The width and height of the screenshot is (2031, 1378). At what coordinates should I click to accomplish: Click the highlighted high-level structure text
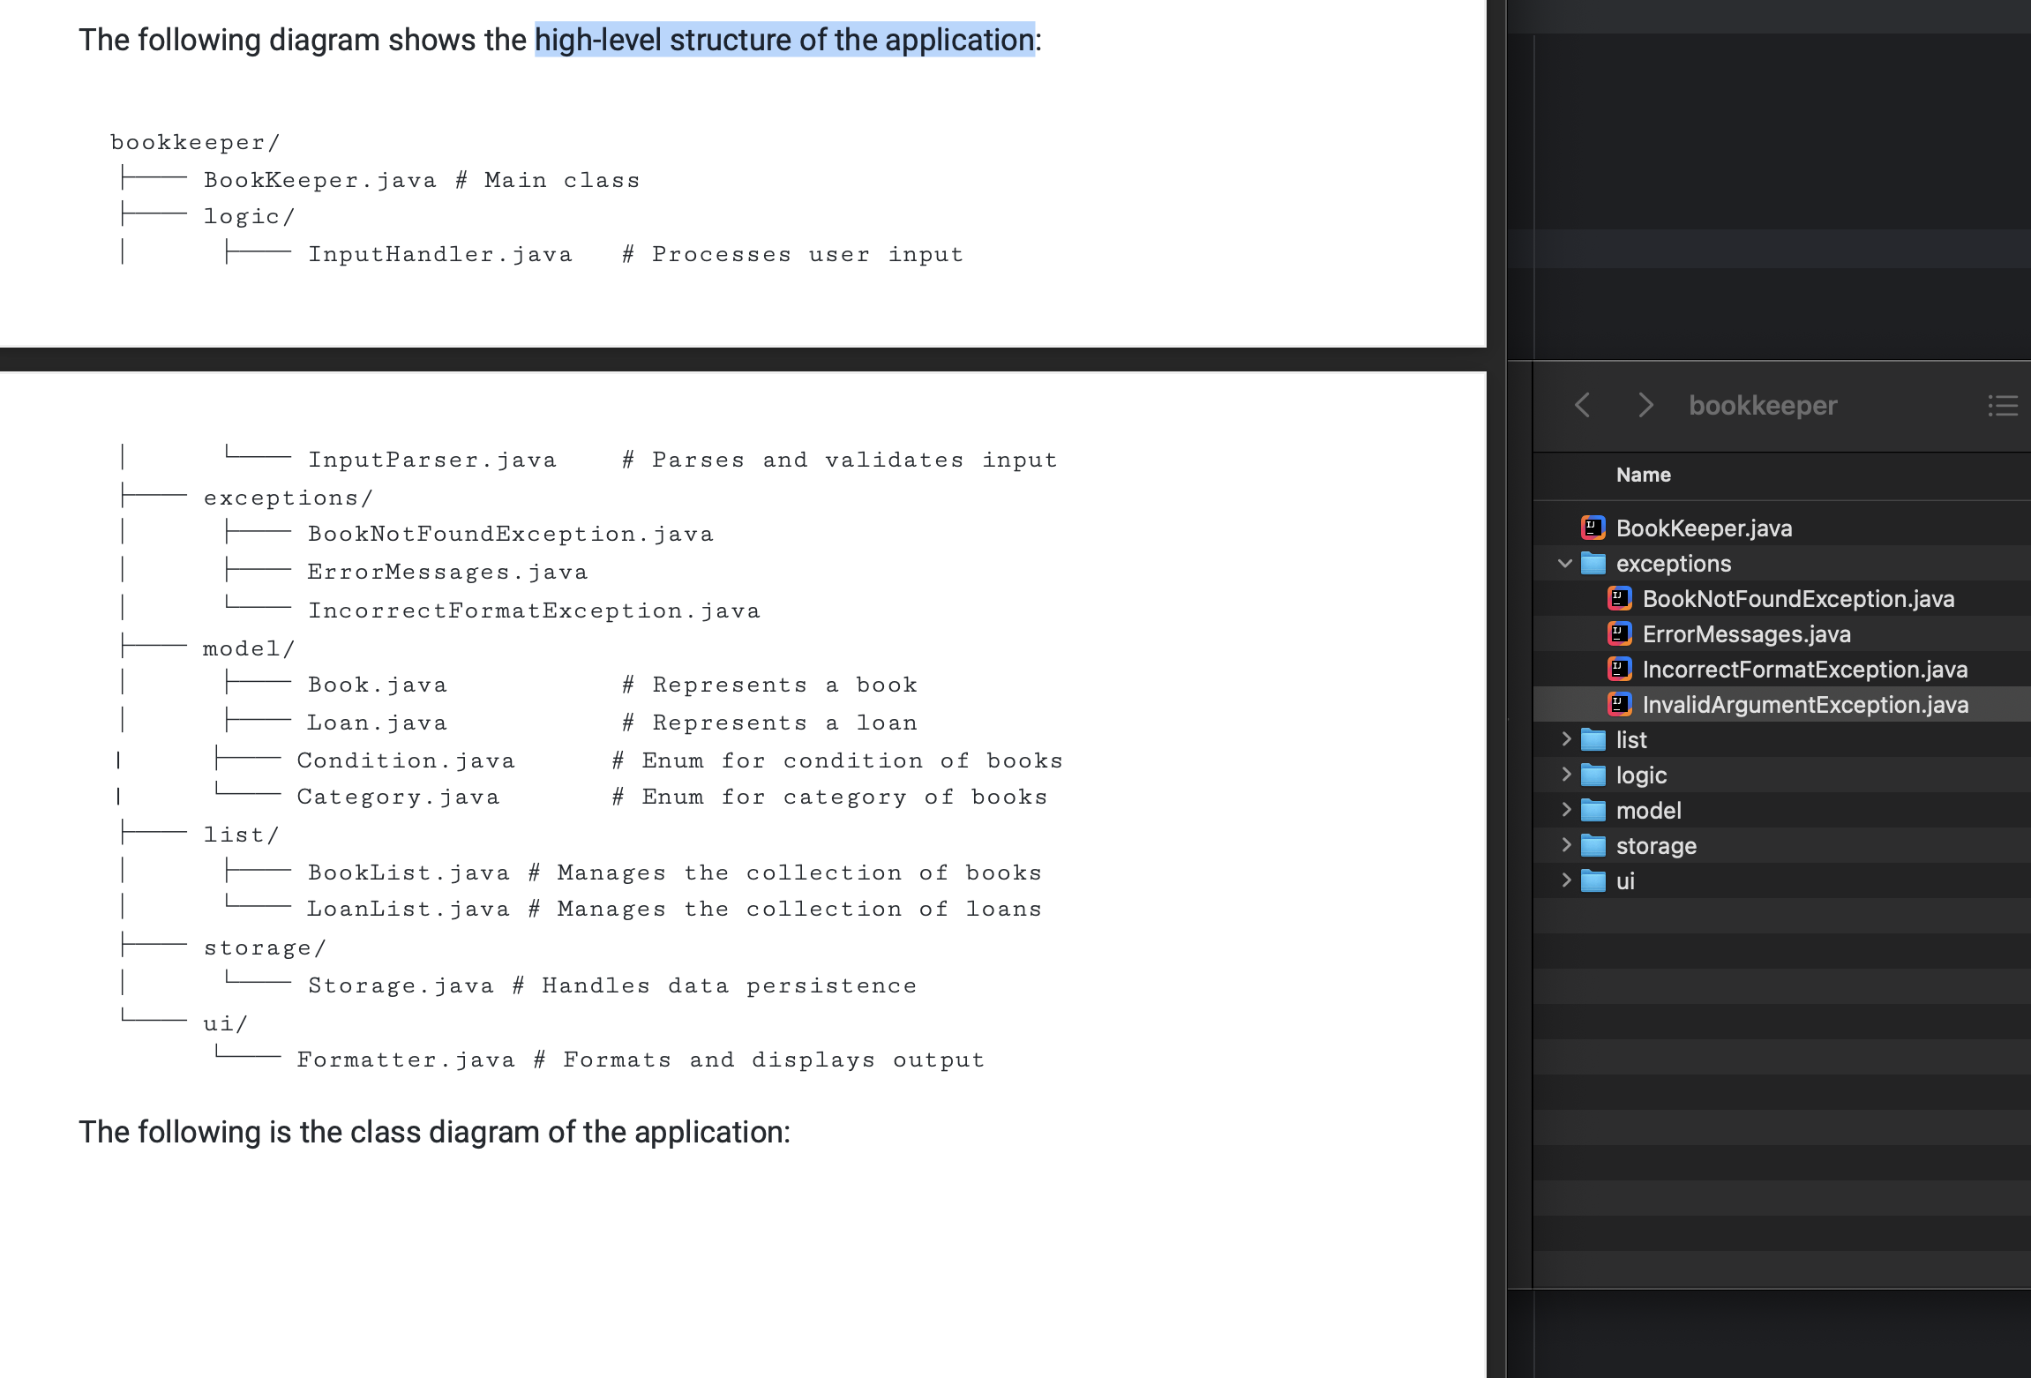pyautogui.click(x=783, y=41)
